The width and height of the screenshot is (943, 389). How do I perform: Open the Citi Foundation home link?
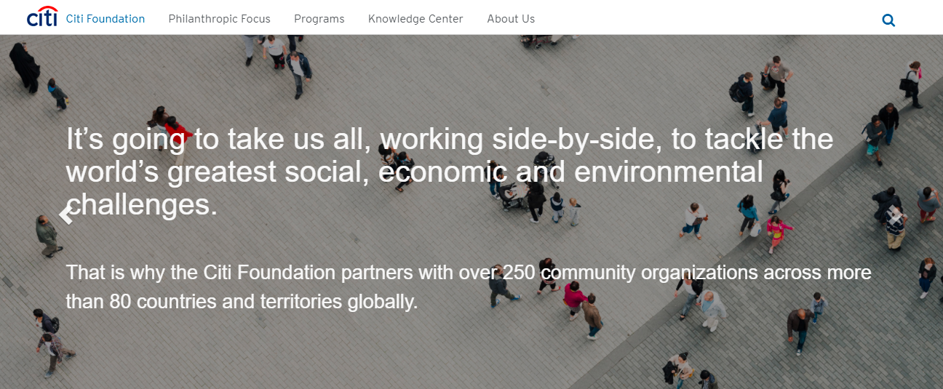point(106,19)
